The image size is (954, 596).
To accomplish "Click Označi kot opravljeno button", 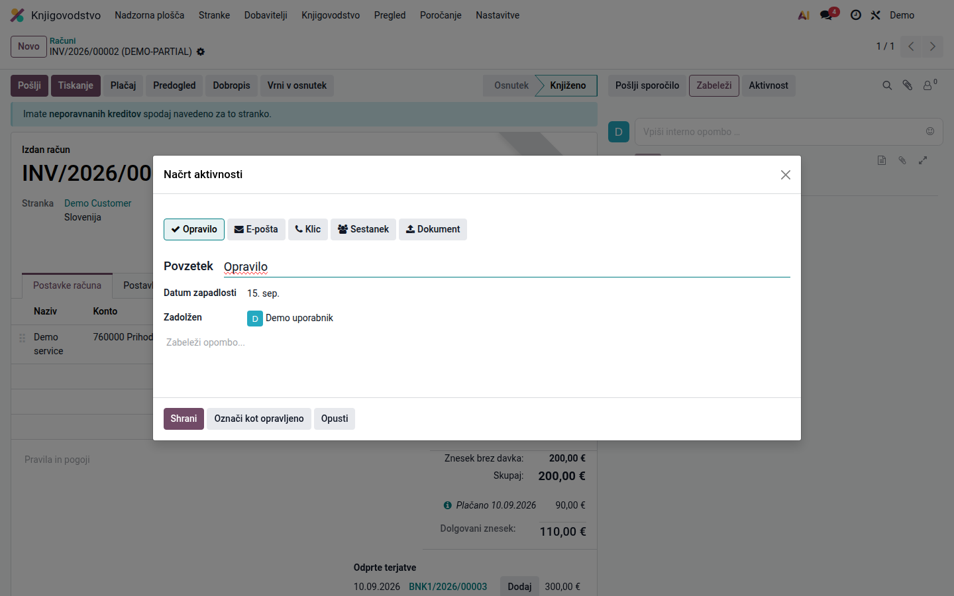I will pyautogui.click(x=259, y=419).
